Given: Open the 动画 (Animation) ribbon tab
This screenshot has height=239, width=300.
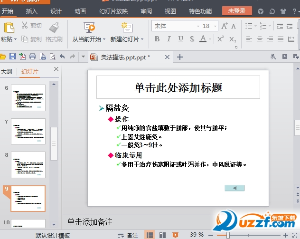Looking at the screenshot, I should tap(80, 11).
